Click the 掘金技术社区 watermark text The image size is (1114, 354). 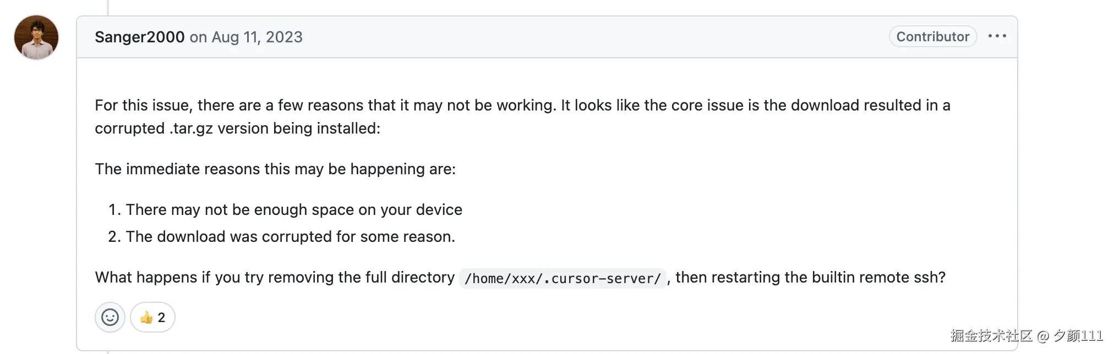991,335
